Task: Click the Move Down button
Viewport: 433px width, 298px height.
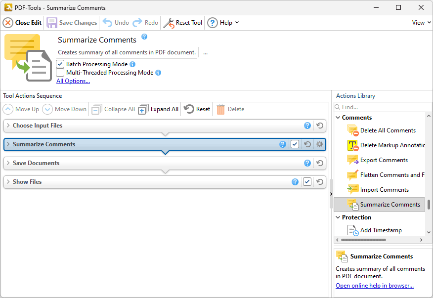Action: (64, 109)
